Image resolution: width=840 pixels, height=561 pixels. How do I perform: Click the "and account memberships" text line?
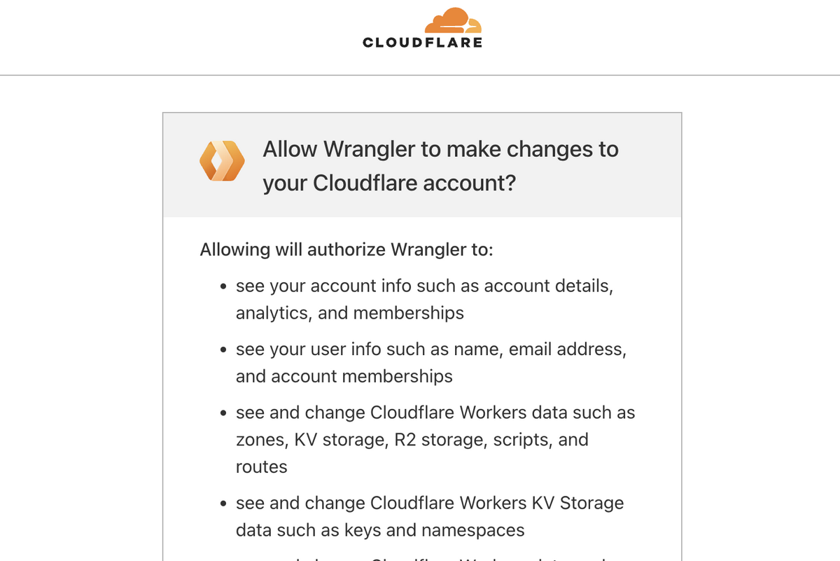[344, 376]
